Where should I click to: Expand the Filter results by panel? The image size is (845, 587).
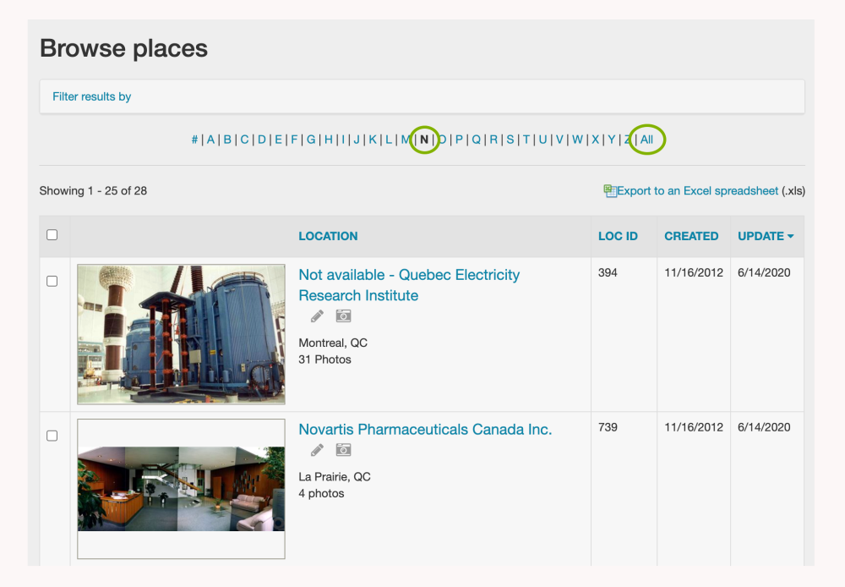pos(92,96)
